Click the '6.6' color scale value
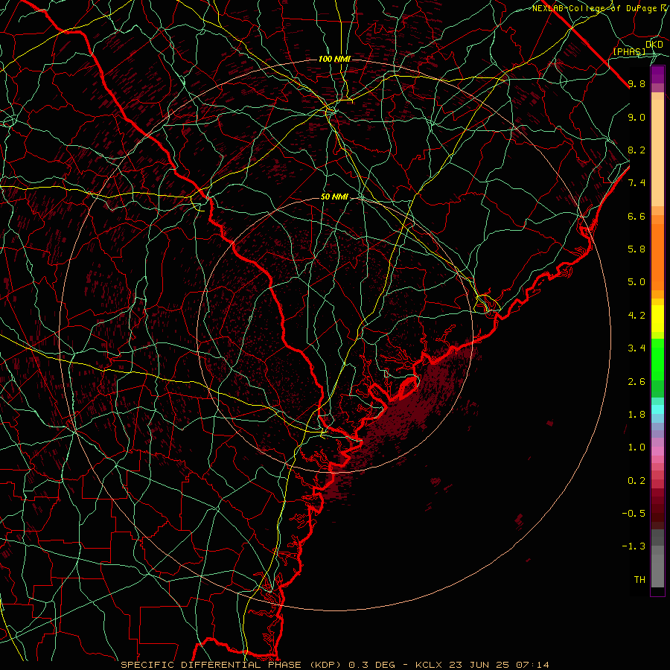 pos(636,216)
